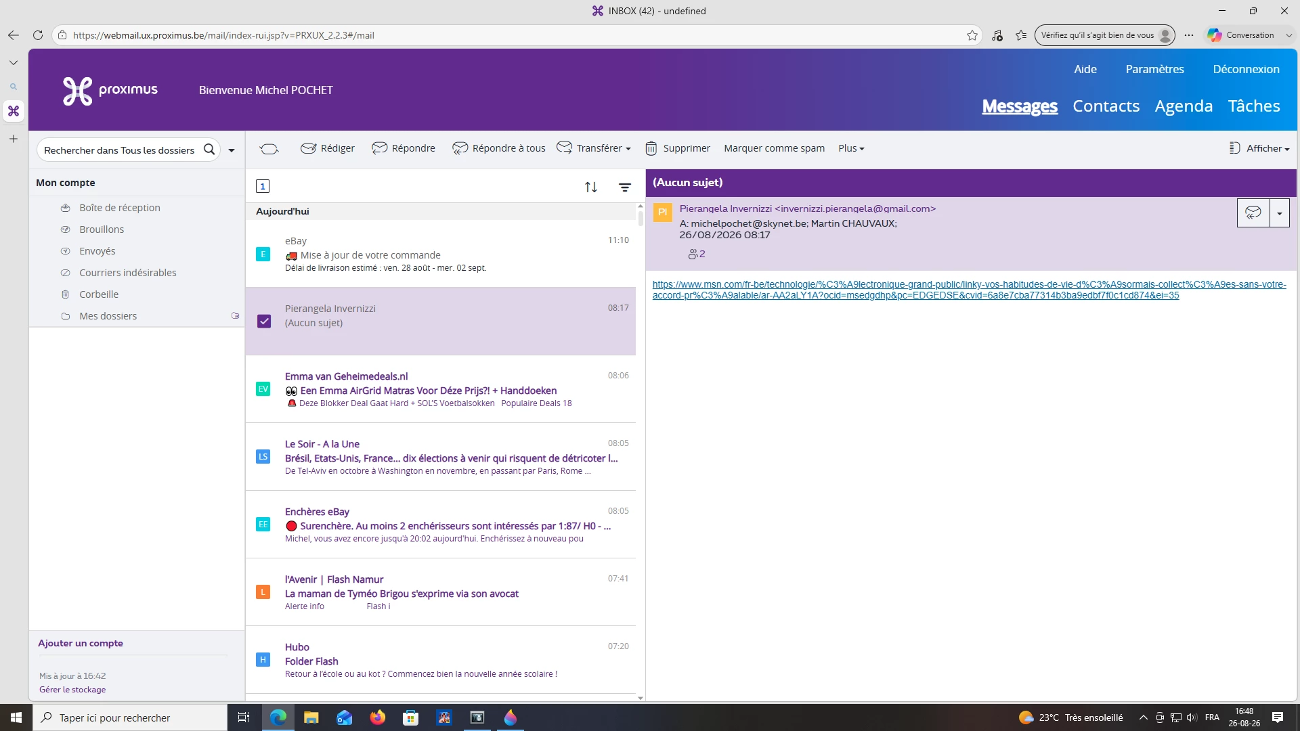
Task: Click Rédiger to compose a message
Action: tap(328, 148)
